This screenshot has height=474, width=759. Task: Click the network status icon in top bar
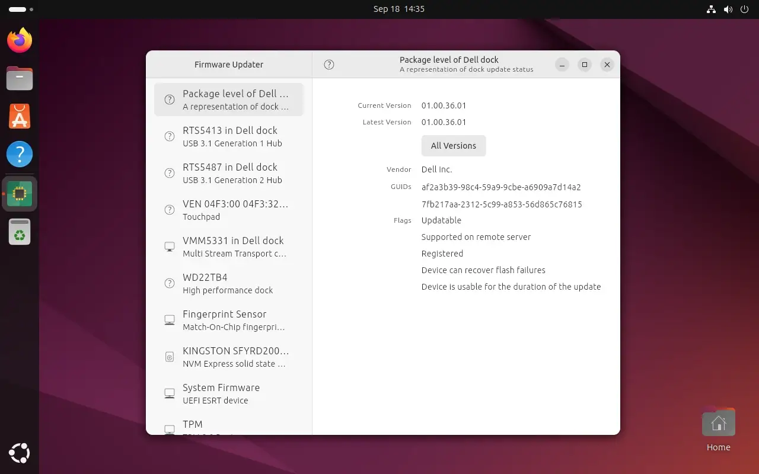coord(711,9)
